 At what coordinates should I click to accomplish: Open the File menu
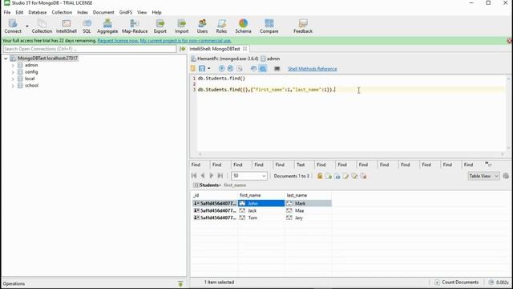point(7,12)
